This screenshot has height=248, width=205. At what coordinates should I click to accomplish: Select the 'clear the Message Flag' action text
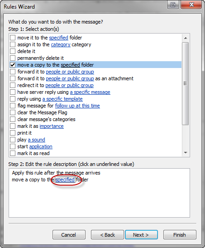point(42,112)
